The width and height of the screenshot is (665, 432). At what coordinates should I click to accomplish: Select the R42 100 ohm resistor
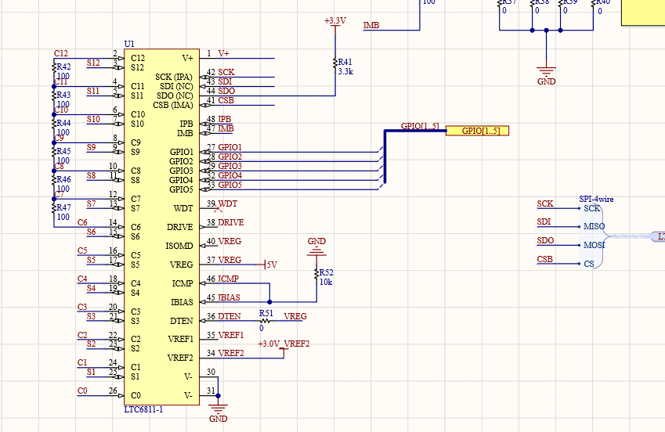coord(54,71)
